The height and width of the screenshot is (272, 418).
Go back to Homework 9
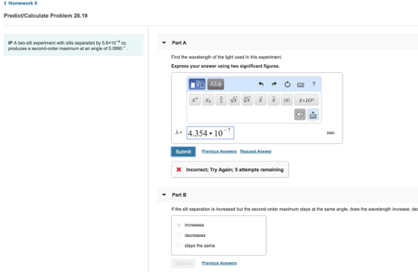[x=21, y=3]
